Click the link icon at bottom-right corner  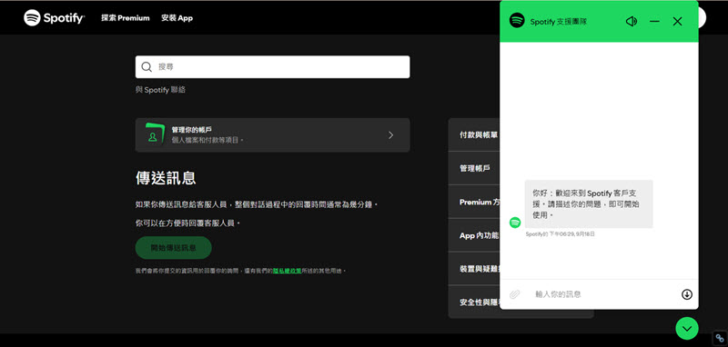tap(720, 338)
